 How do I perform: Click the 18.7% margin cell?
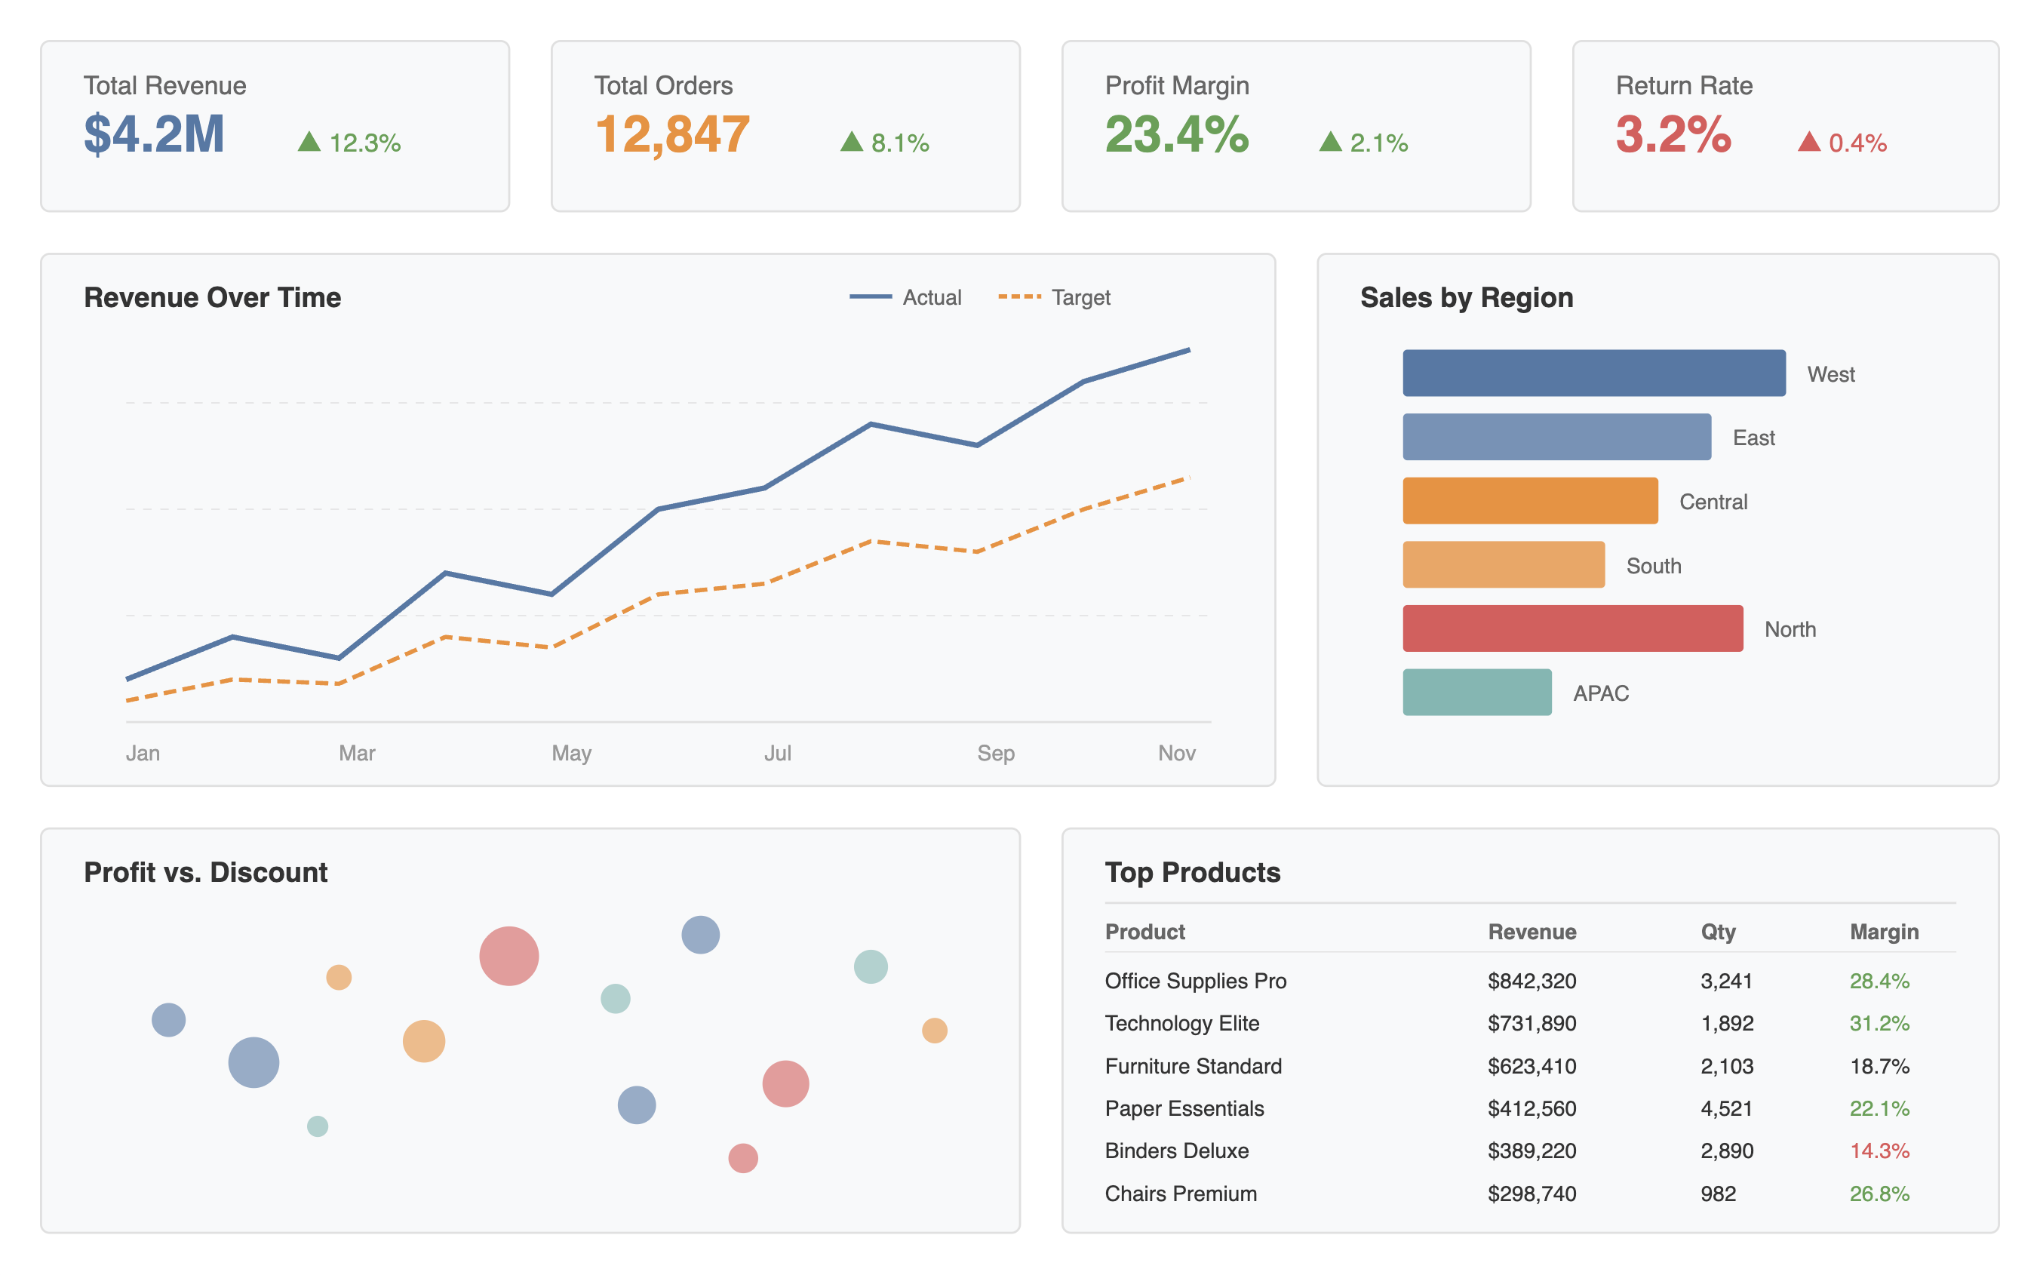(1879, 1066)
